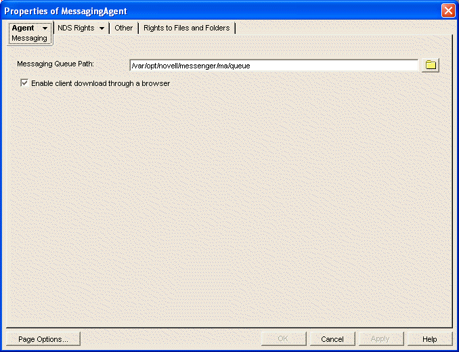This screenshot has height=352, width=459.
Task: Click the Properties of MessagingAgent title bar
Action: pyautogui.click(x=203, y=11)
